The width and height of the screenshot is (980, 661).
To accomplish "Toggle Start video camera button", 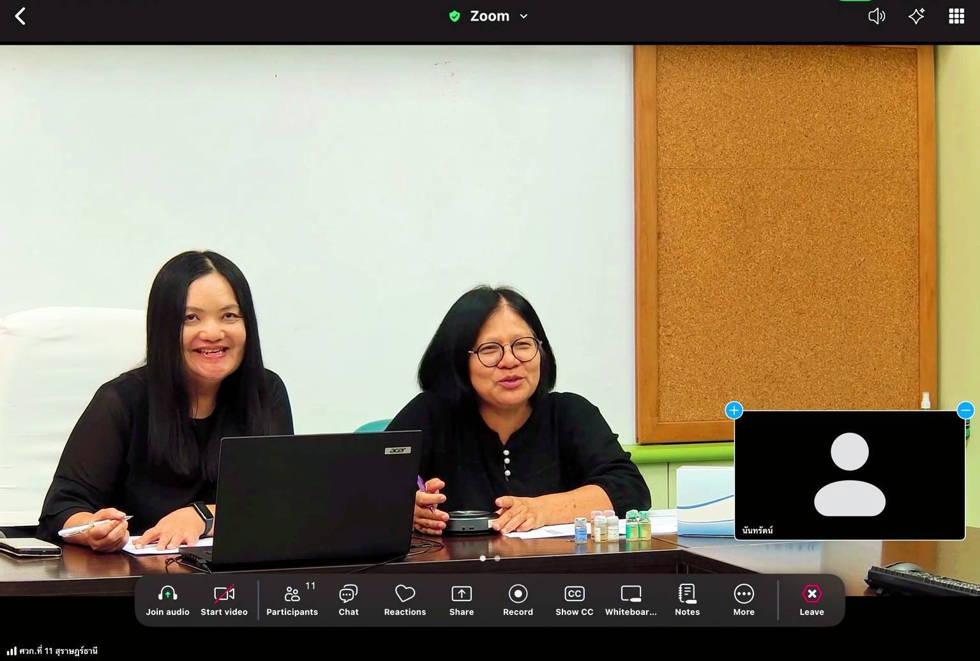I will (x=224, y=600).
